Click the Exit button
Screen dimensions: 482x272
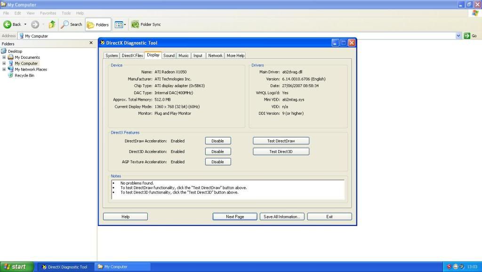(329, 216)
